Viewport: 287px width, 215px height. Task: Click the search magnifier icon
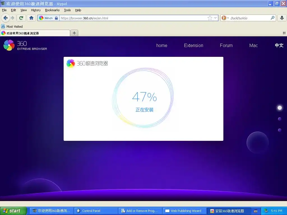click(272, 18)
